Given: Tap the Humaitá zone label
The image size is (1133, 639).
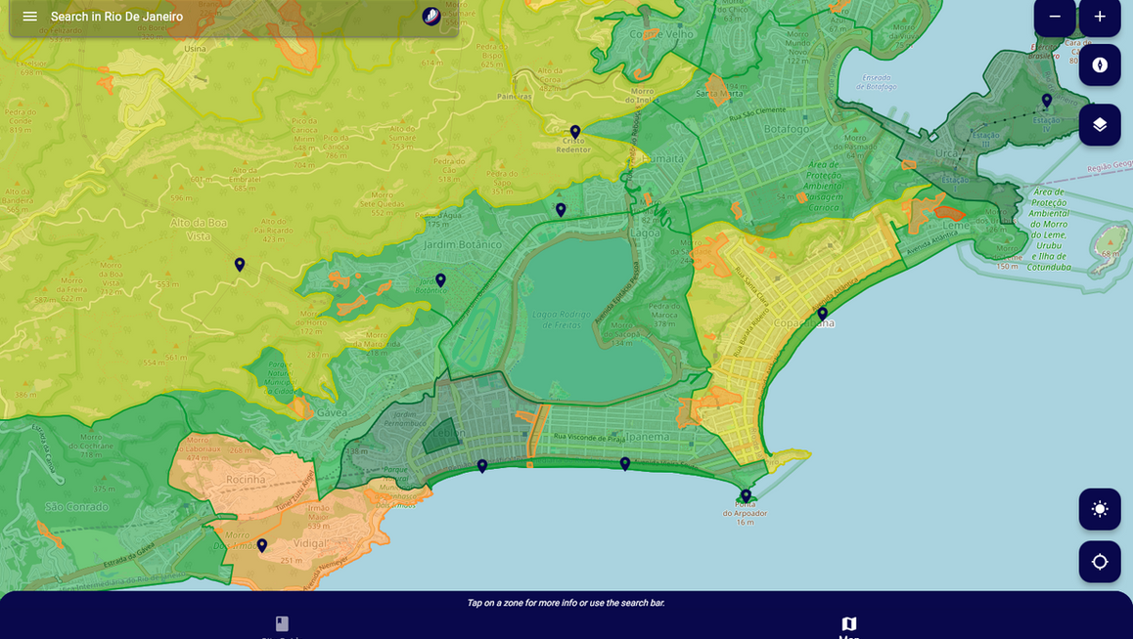Looking at the screenshot, I should 662,158.
